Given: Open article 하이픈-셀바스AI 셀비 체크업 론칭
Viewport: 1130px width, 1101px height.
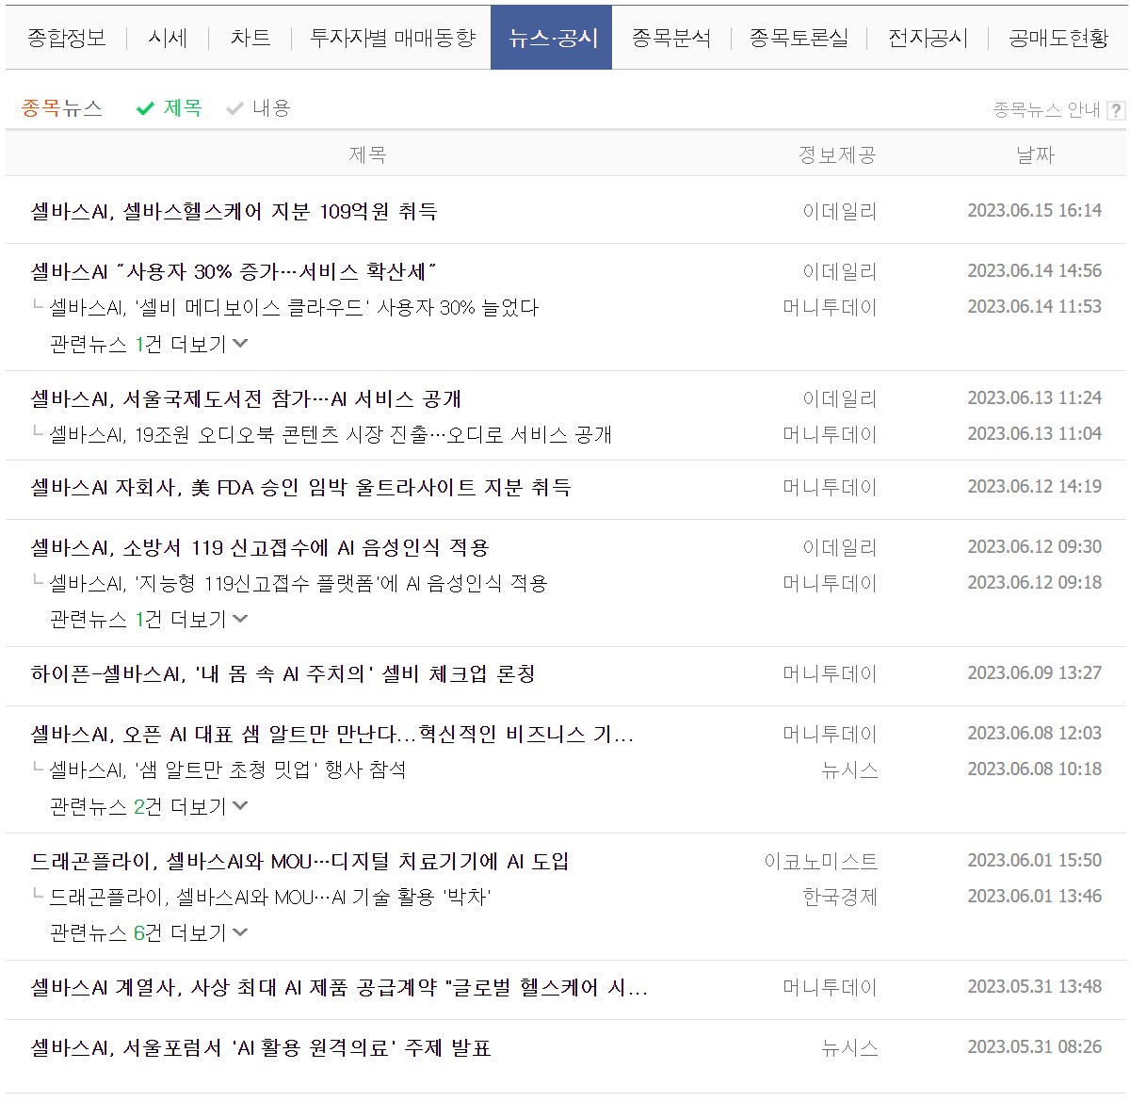Looking at the screenshot, I should tap(282, 673).
